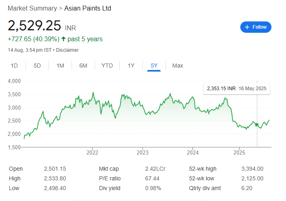Click the 2,000 y-axis label
The image size is (286, 201).
coord(14,134)
